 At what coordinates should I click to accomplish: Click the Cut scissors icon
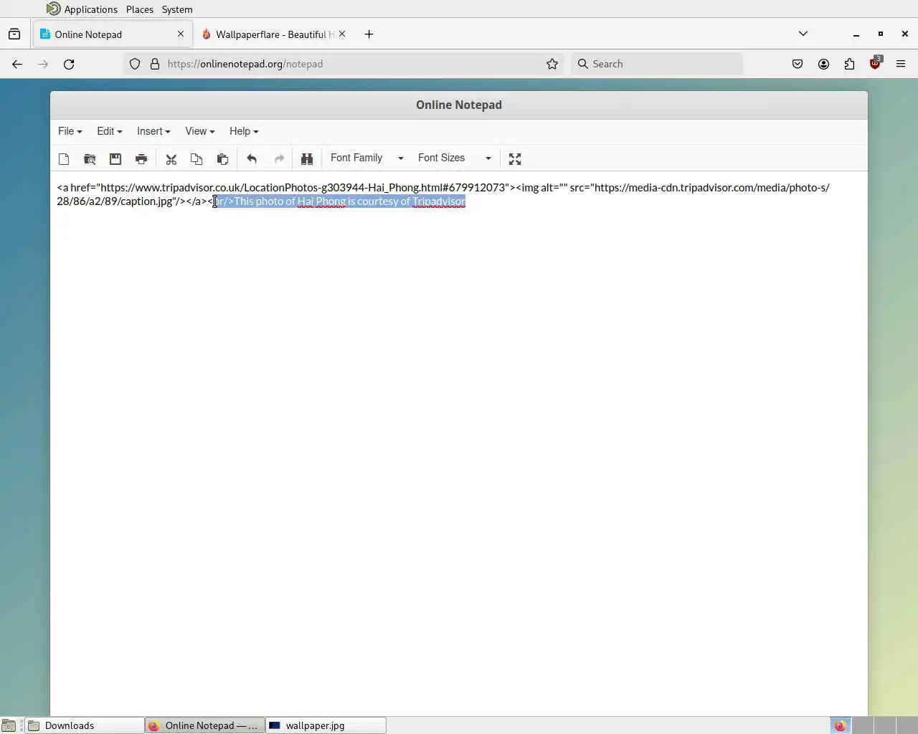click(x=171, y=159)
